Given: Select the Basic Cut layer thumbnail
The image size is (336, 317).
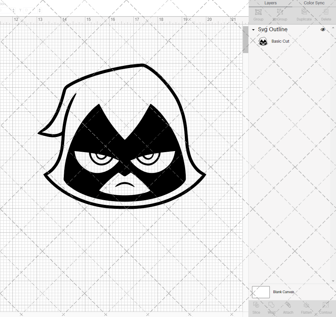Looking at the screenshot, I should pyautogui.click(x=263, y=41).
